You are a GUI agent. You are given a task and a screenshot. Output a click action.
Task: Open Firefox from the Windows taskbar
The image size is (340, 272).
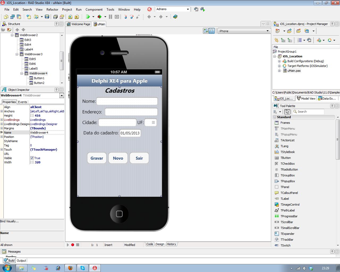click(70, 268)
